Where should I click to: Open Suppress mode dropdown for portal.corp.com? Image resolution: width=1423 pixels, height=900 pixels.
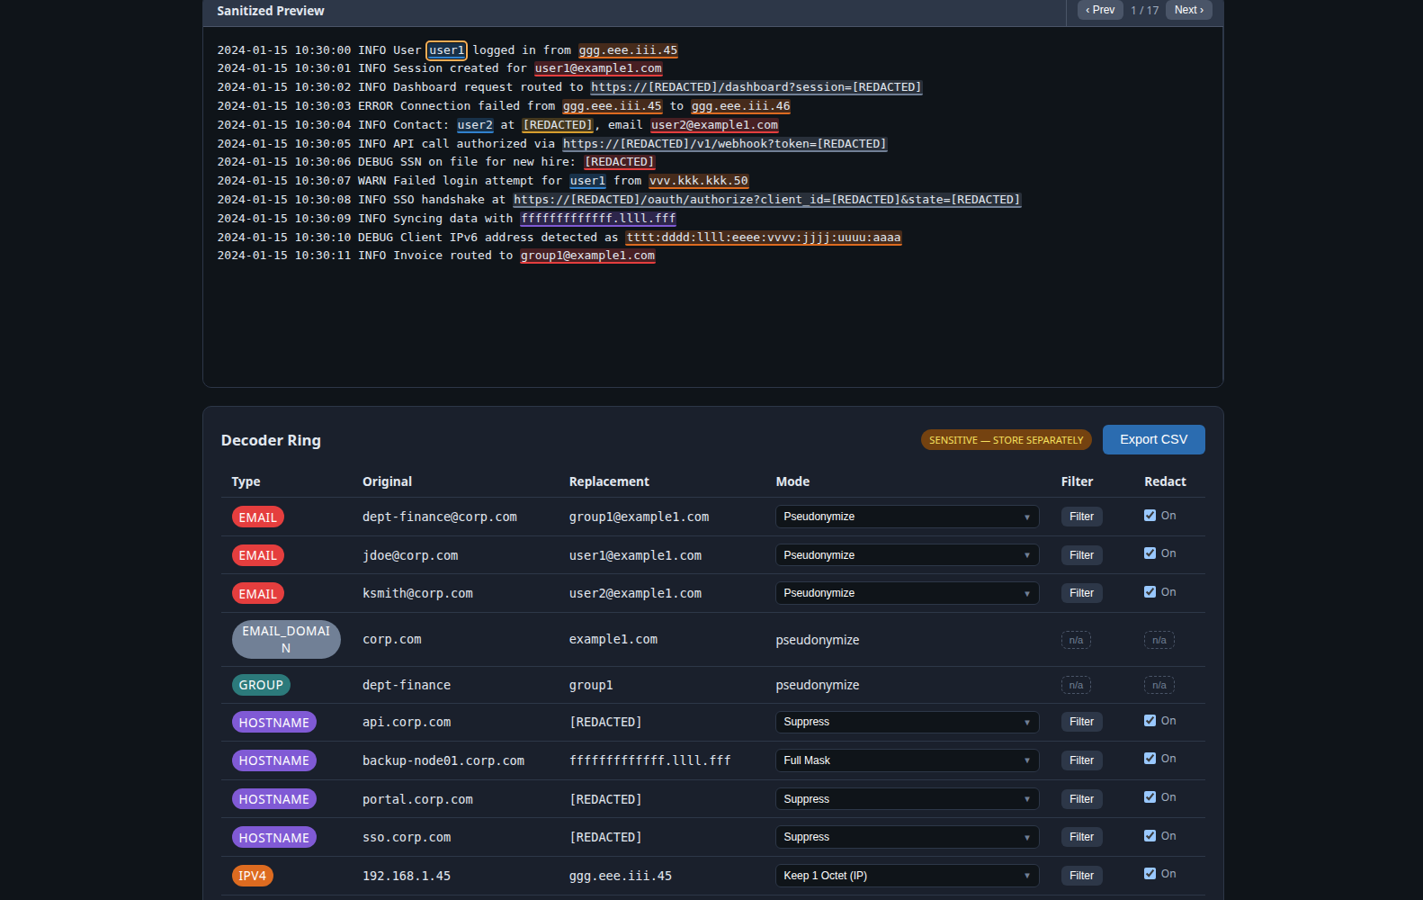click(907, 799)
